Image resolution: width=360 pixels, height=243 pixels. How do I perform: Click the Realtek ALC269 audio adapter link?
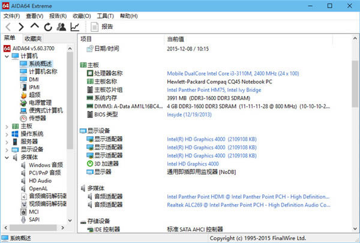247,205
